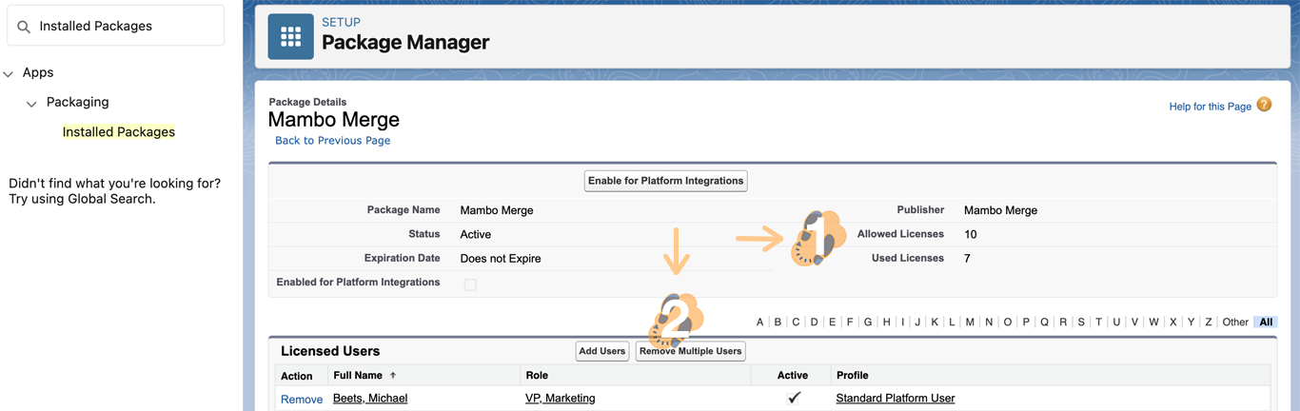
Task: Filter licensed users by letter M
Action: point(970,323)
